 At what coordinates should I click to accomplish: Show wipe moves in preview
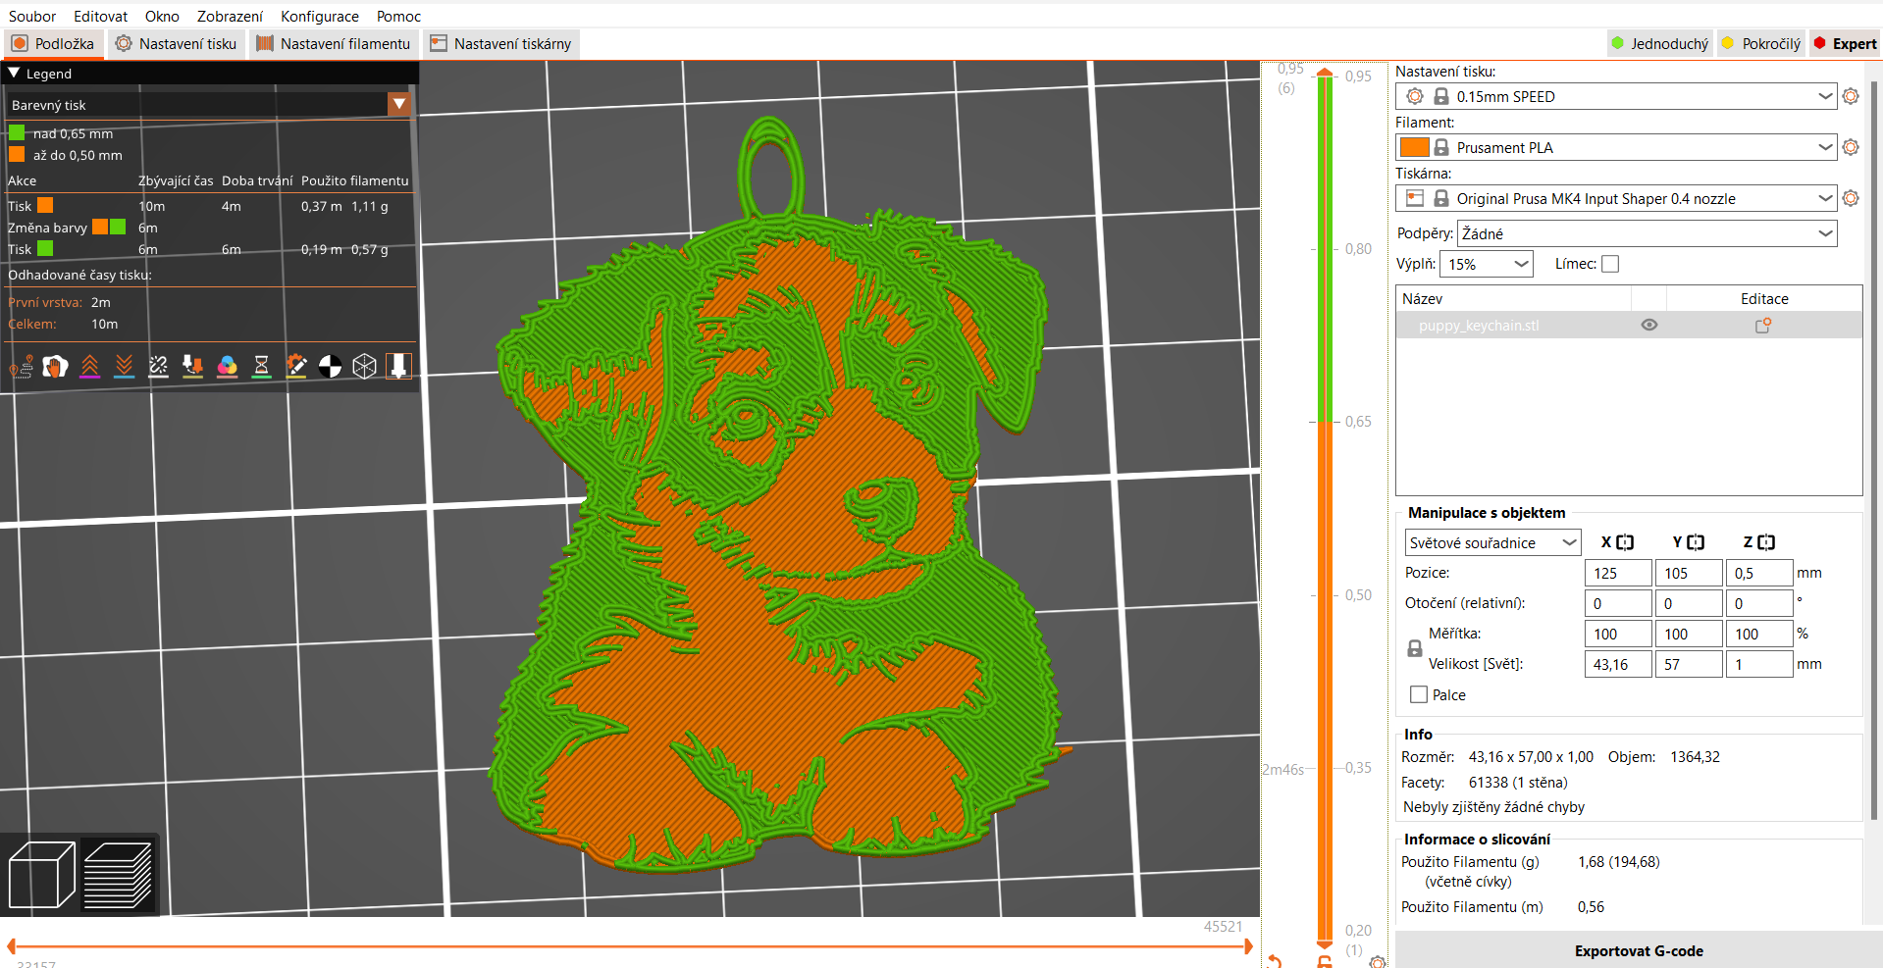coord(55,366)
